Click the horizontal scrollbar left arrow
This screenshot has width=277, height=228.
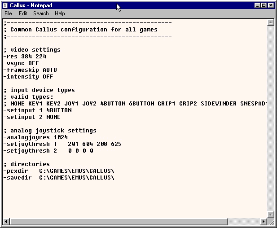(x=6, y=221)
